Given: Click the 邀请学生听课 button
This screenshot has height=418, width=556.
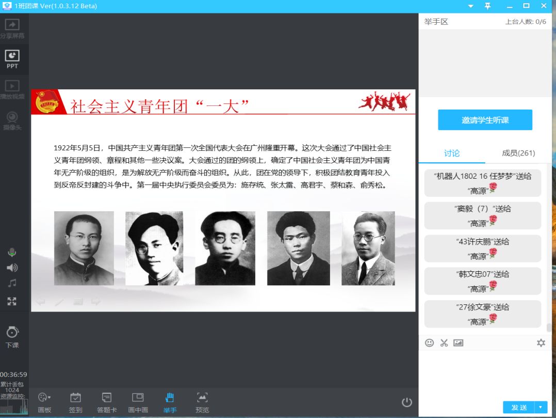Looking at the screenshot, I should (x=485, y=120).
